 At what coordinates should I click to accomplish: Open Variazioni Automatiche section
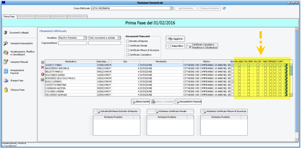point(6,43)
